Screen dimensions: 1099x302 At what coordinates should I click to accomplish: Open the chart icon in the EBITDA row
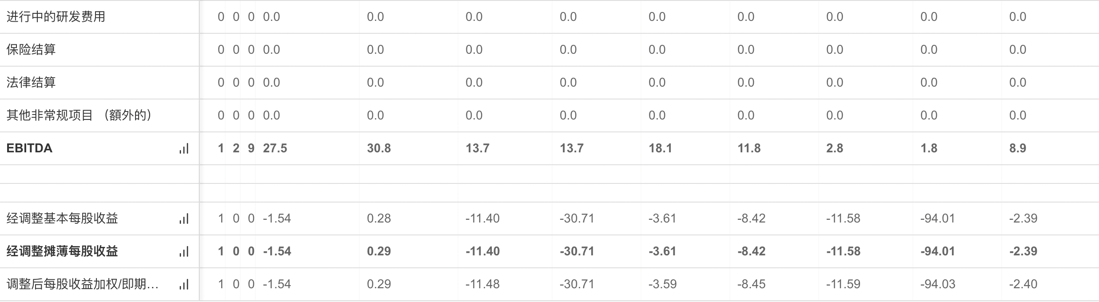click(184, 149)
